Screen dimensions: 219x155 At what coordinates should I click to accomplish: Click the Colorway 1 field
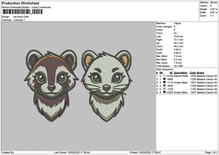pyautogui.click(x=18, y=20)
